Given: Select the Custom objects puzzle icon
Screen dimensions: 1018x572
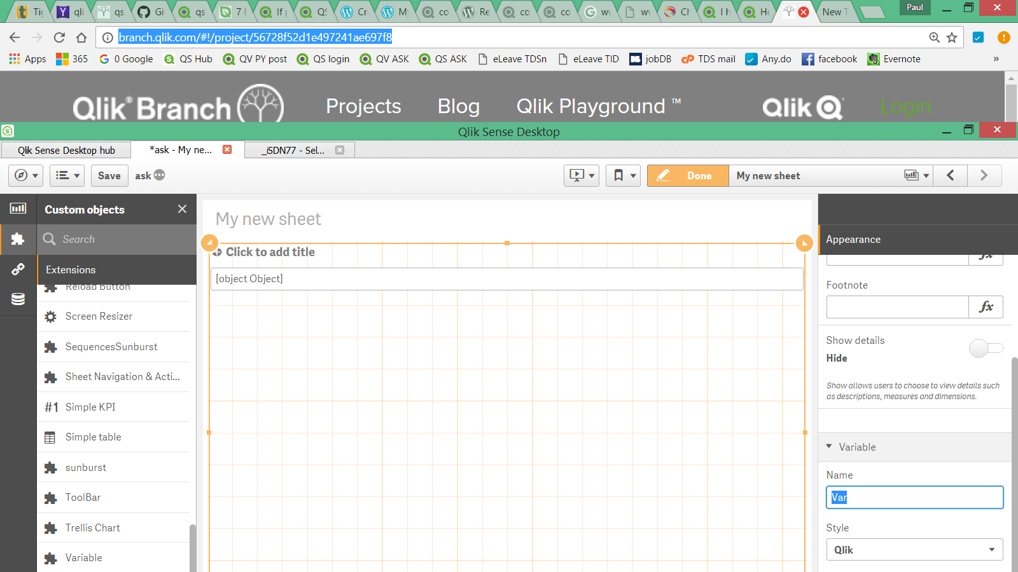Looking at the screenshot, I should pyautogui.click(x=18, y=239).
